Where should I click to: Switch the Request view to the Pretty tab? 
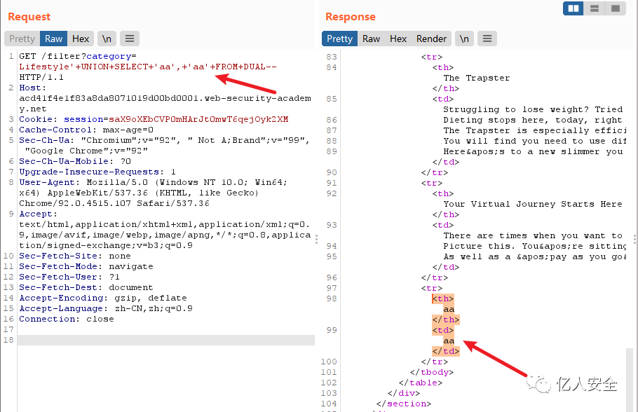pos(22,39)
